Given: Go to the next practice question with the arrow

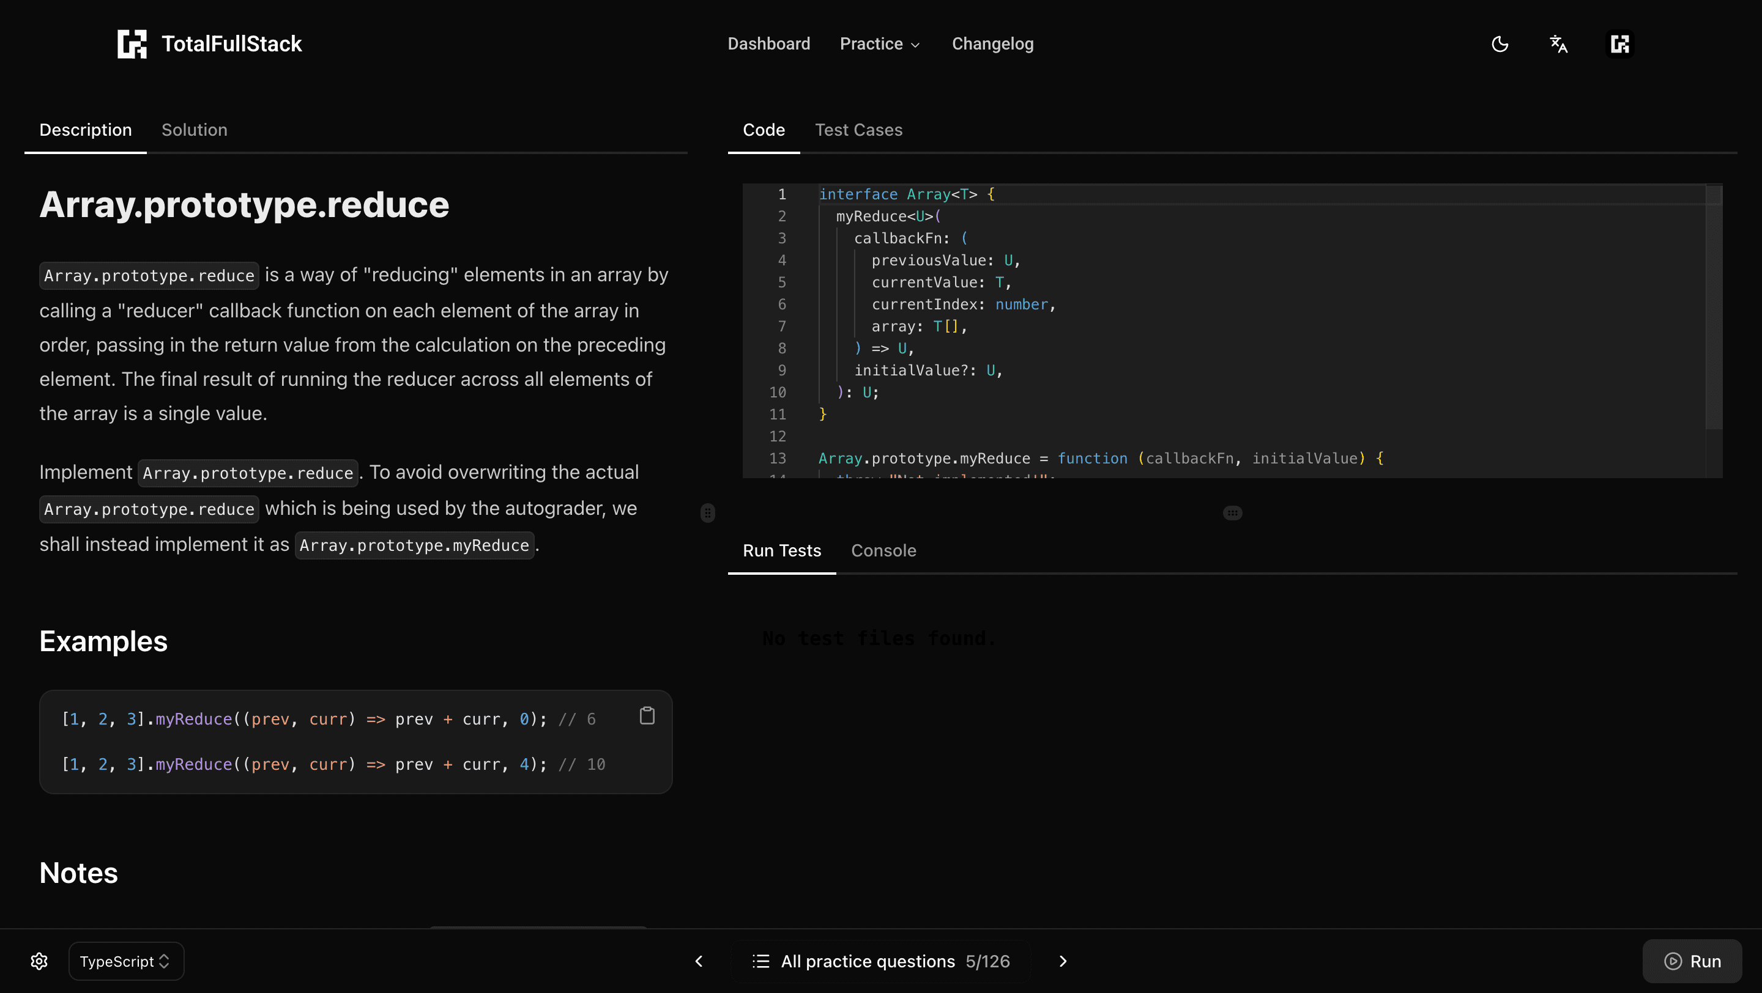Looking at the screenshot, I should (1062, 961).
